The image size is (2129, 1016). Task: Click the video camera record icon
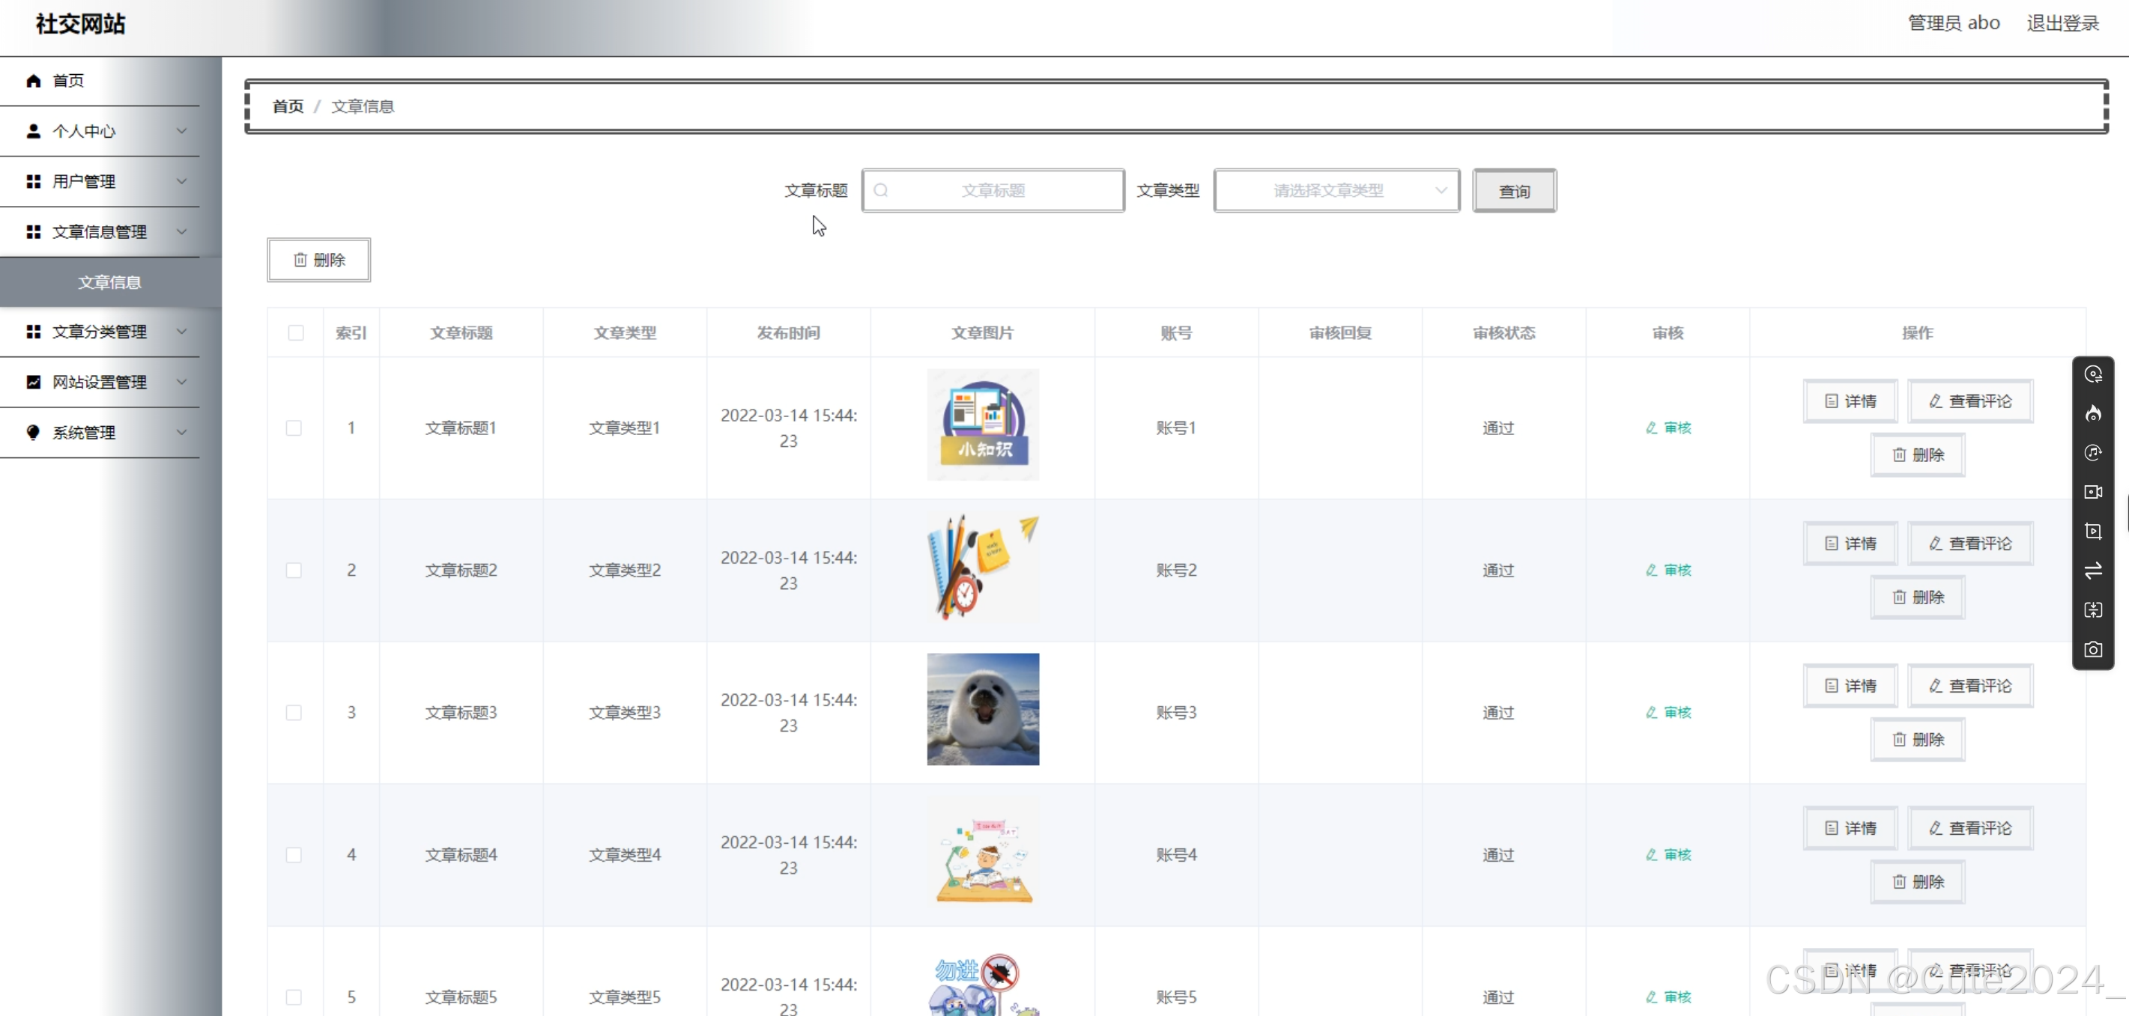point(2092,493)
